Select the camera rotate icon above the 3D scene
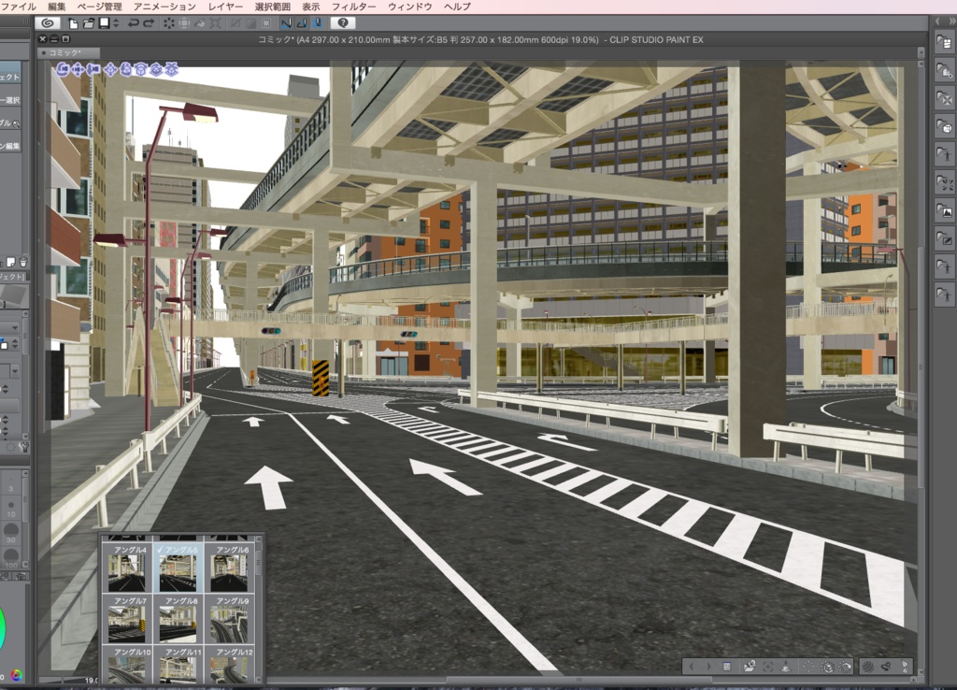957x690 pixels. [x=63, y=68]
